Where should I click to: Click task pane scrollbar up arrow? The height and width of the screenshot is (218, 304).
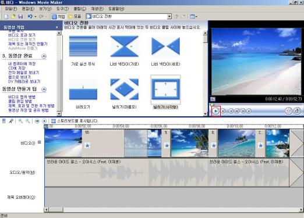(x=59, y=33)
